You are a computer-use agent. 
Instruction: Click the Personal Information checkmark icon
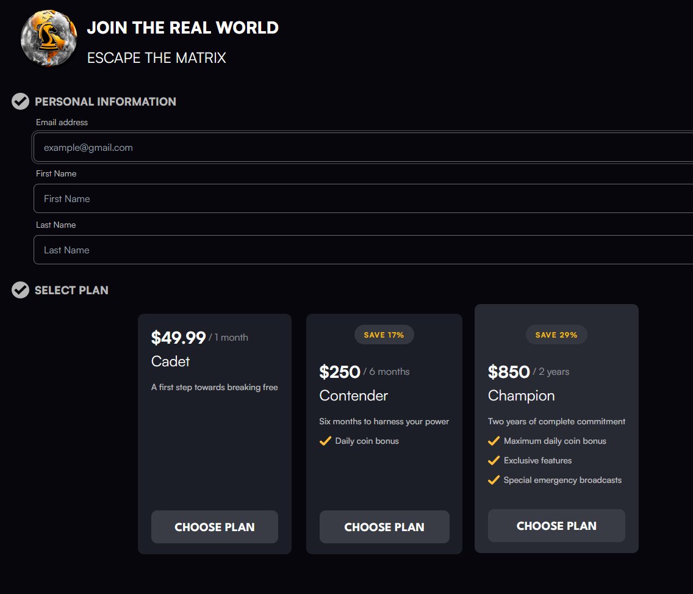tap(20, 101)
